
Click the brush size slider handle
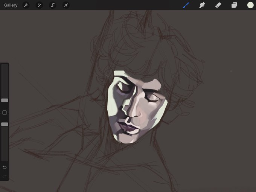pyautogui.click(x=5, y=100)
